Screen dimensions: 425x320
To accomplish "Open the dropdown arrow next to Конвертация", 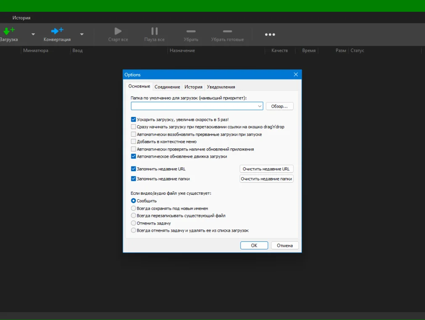I will (82, 34).
